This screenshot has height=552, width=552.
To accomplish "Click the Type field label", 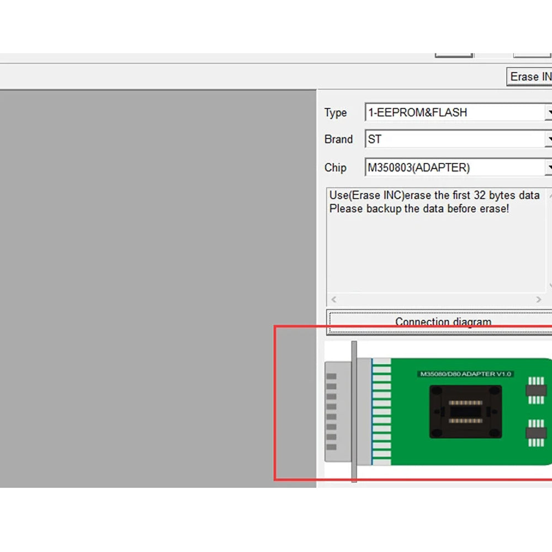I will (336, 113).
